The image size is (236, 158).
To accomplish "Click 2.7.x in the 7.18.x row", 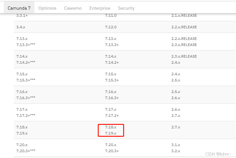I will tap(176, 127).
